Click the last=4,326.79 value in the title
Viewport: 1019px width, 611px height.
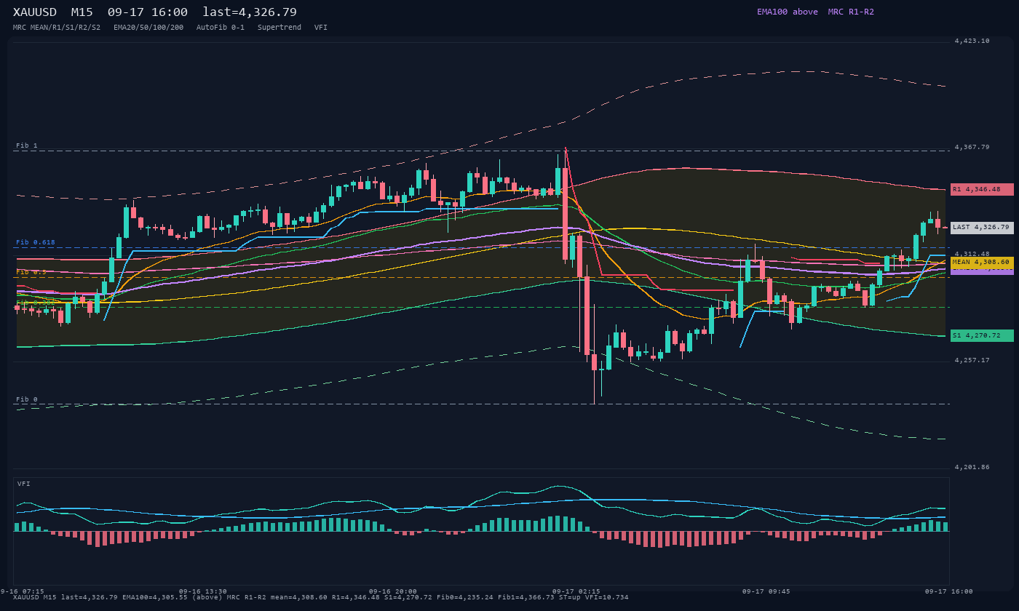[x=250, y=12]
